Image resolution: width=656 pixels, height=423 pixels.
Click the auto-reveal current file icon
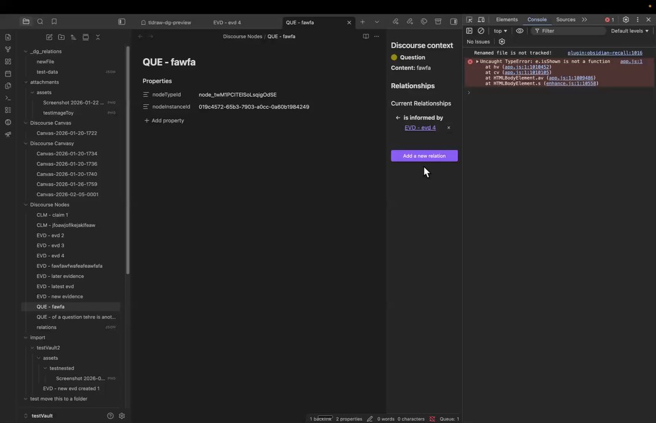pos(85,37)
